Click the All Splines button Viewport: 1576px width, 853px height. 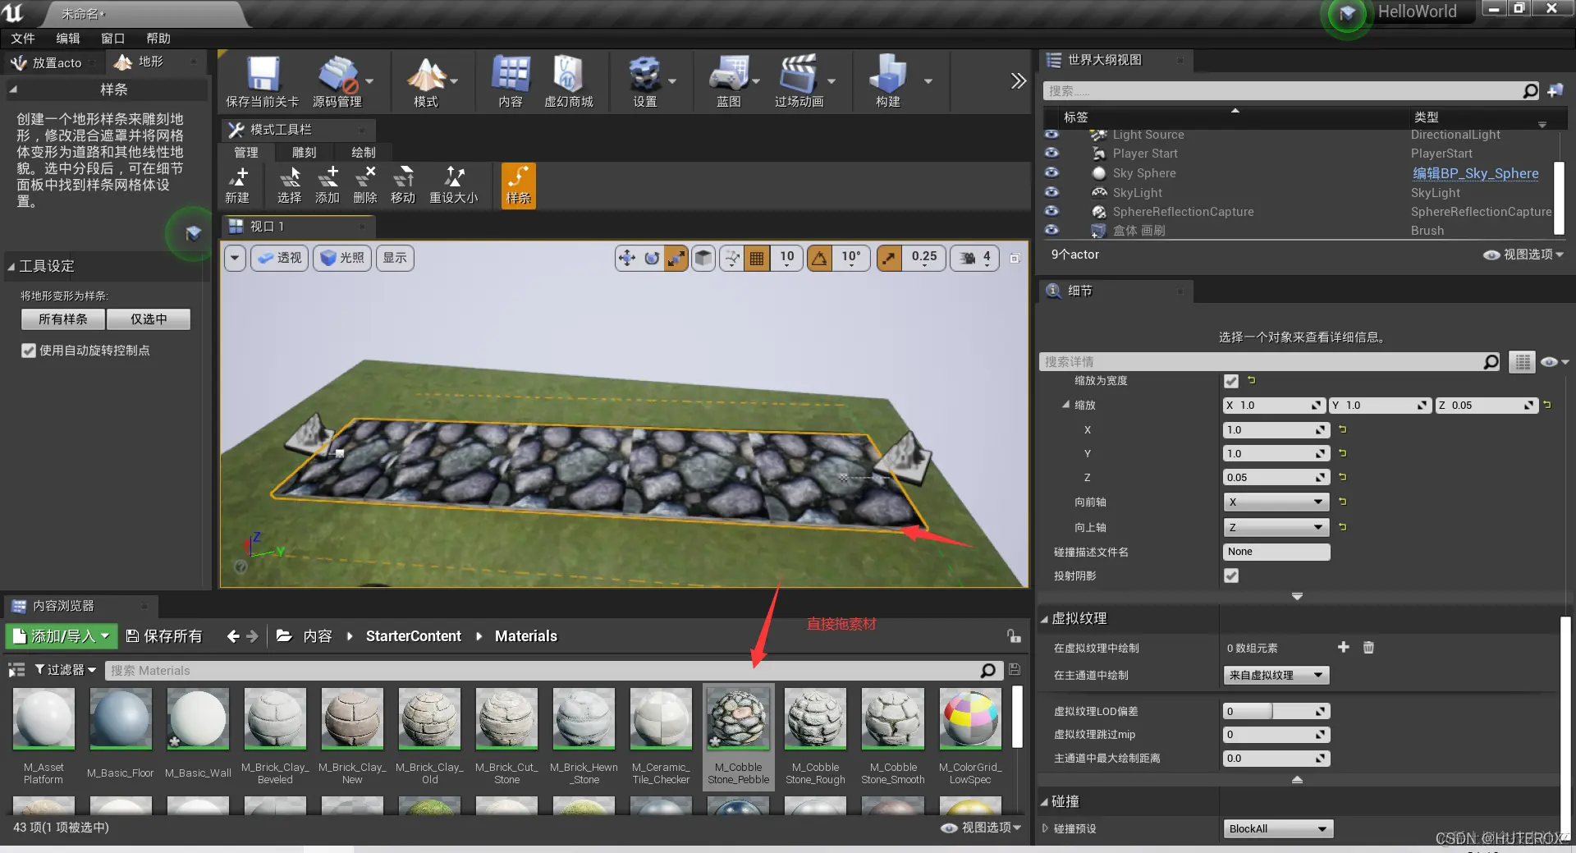(63, 319)
